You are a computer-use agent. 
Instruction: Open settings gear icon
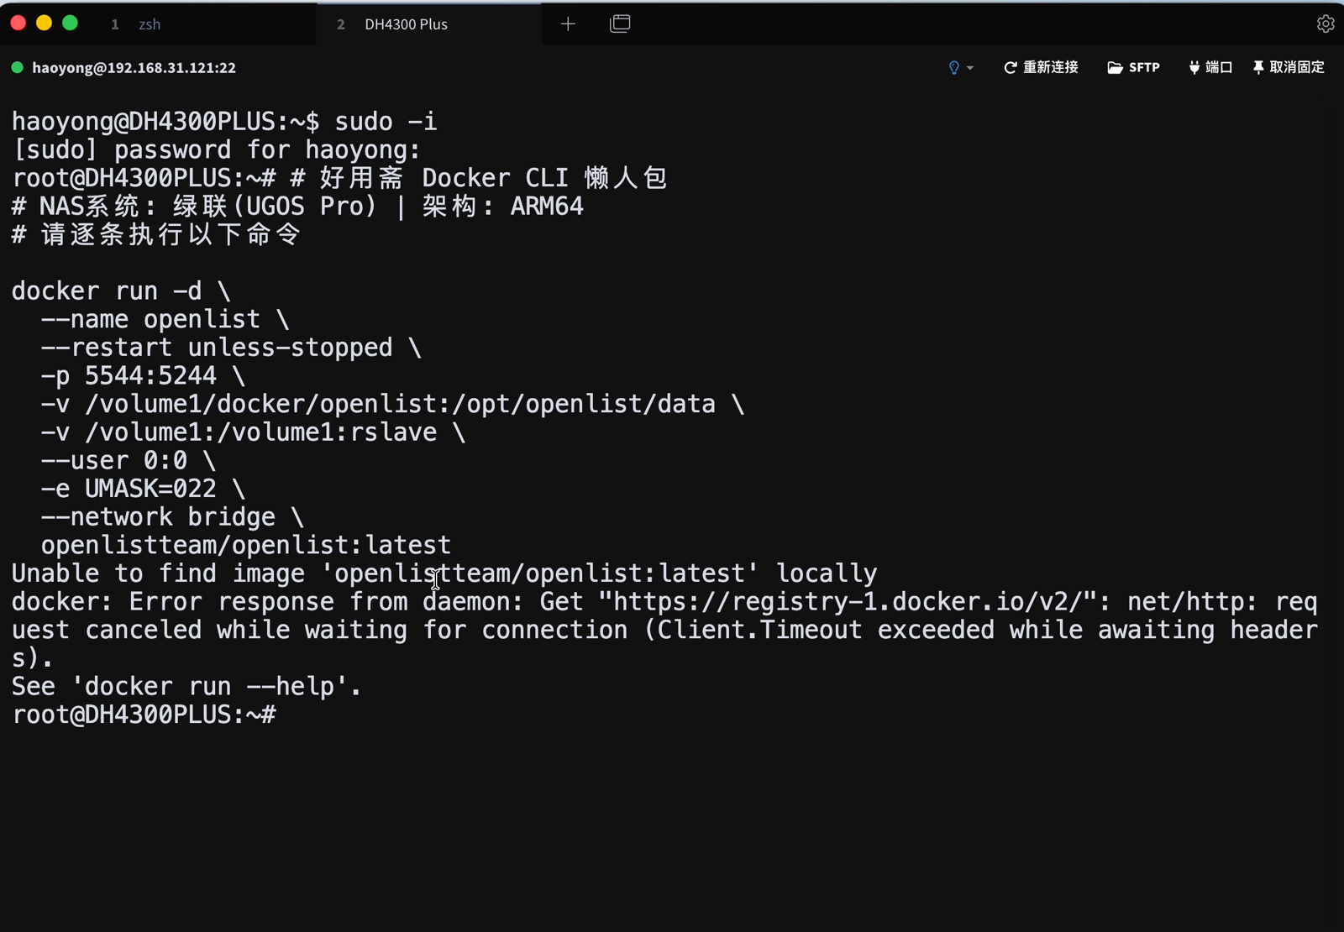(1326, 24)
